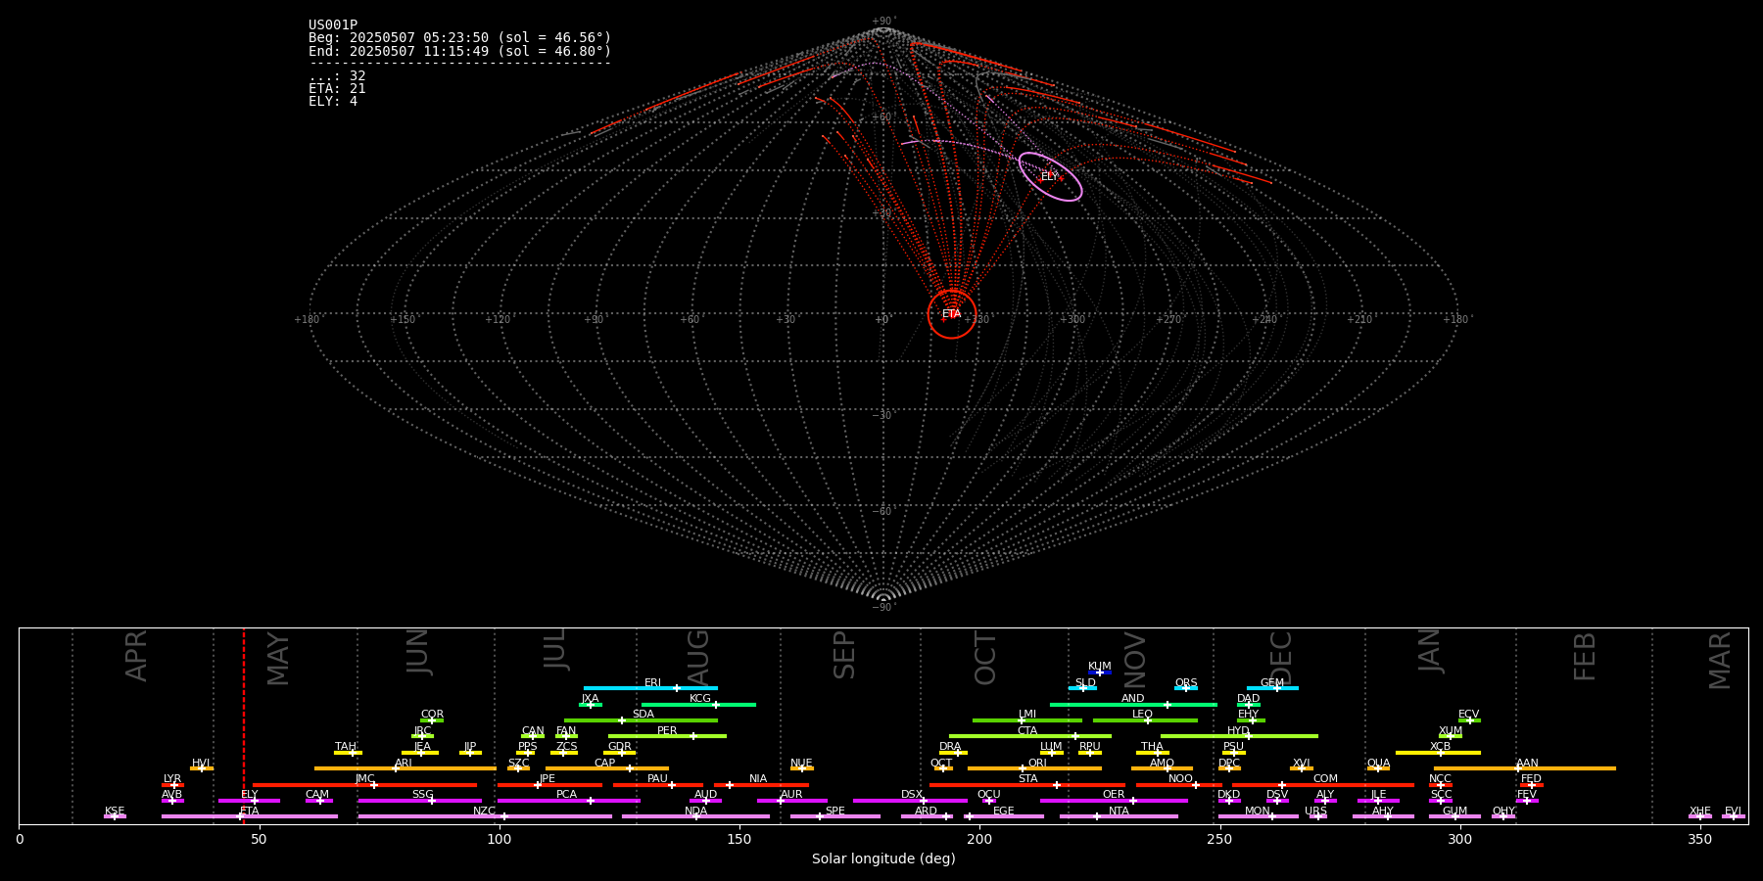This screenshot has width=1763, height=881.
Task: Click the Beg: 20250507 05:23:50 timestamp line
Action: (x=459, y=38)
